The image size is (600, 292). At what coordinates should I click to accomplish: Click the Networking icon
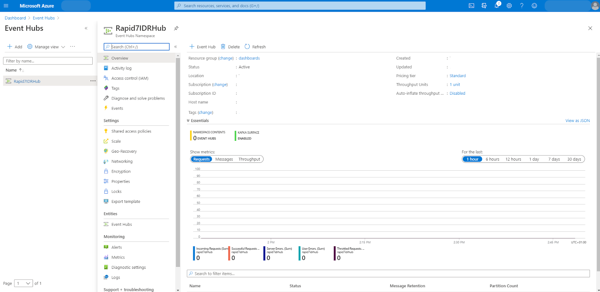(x=106, y=161)
